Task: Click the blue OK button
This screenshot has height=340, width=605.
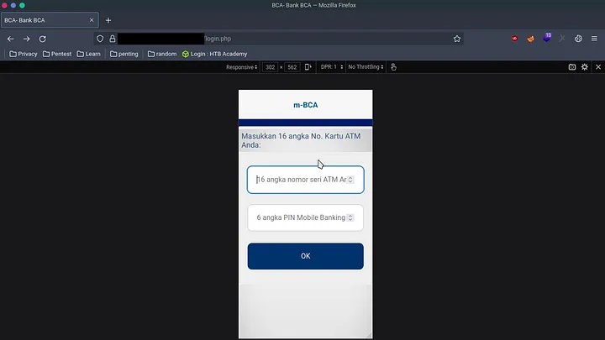Action: coord(305,256)
